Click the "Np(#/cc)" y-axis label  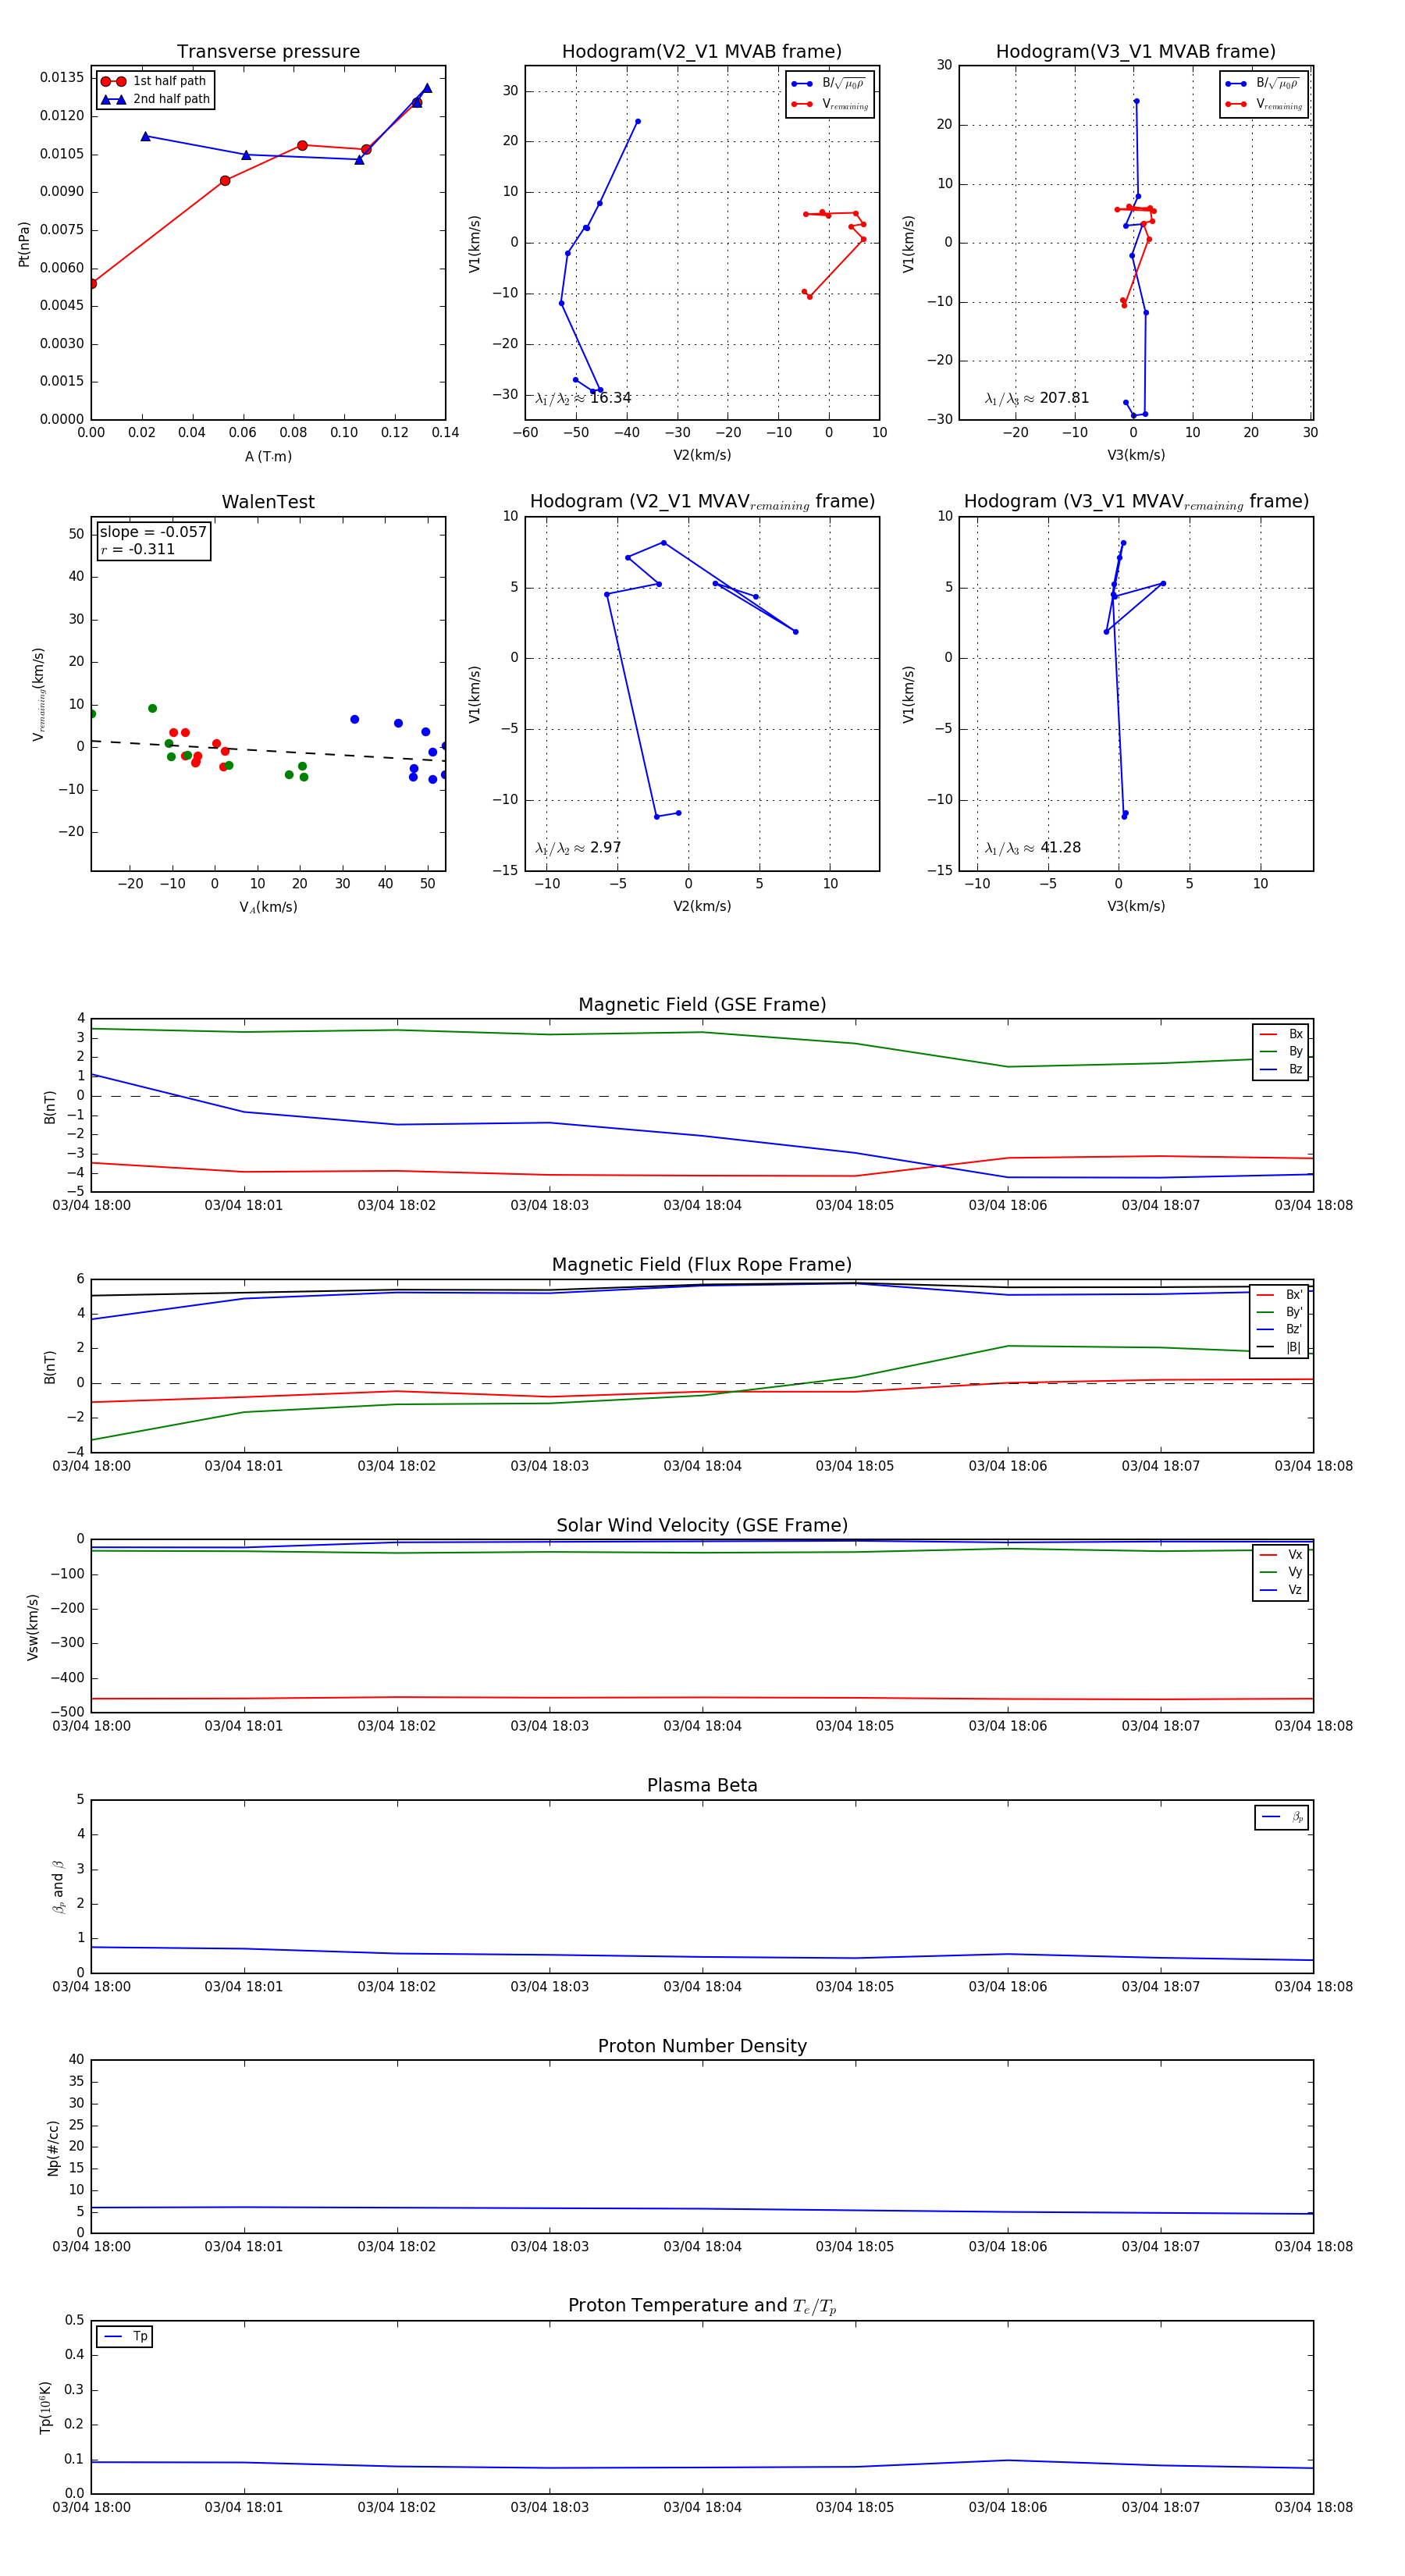[x=53, y=2148]
